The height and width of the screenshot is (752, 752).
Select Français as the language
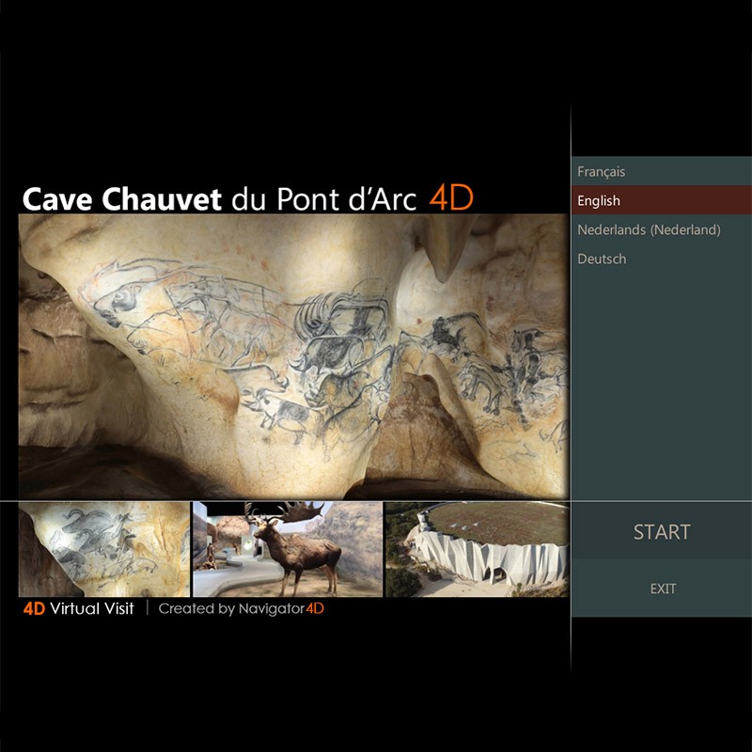(x=662, y=171)
